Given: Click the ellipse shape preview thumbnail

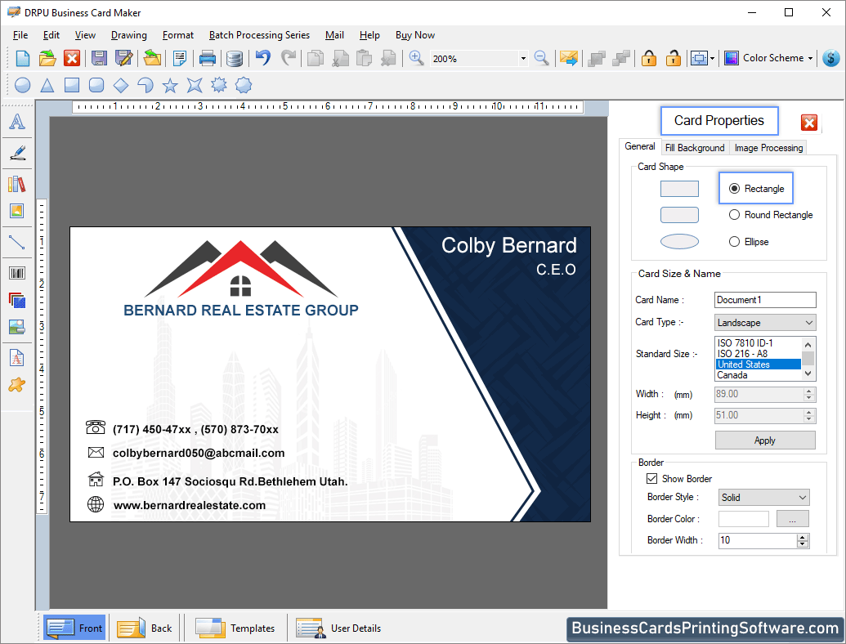Looking at the screenshot, I should tap(679, 242).
